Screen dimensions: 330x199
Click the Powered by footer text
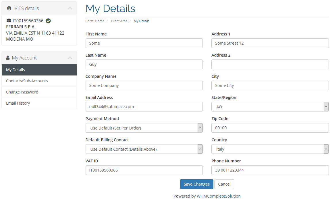pyautogui.click(x=185, y=196)
